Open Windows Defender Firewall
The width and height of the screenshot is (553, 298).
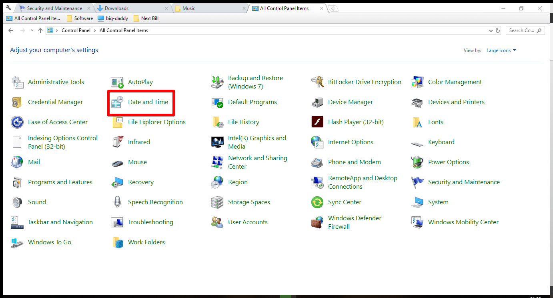pos(355,222)
